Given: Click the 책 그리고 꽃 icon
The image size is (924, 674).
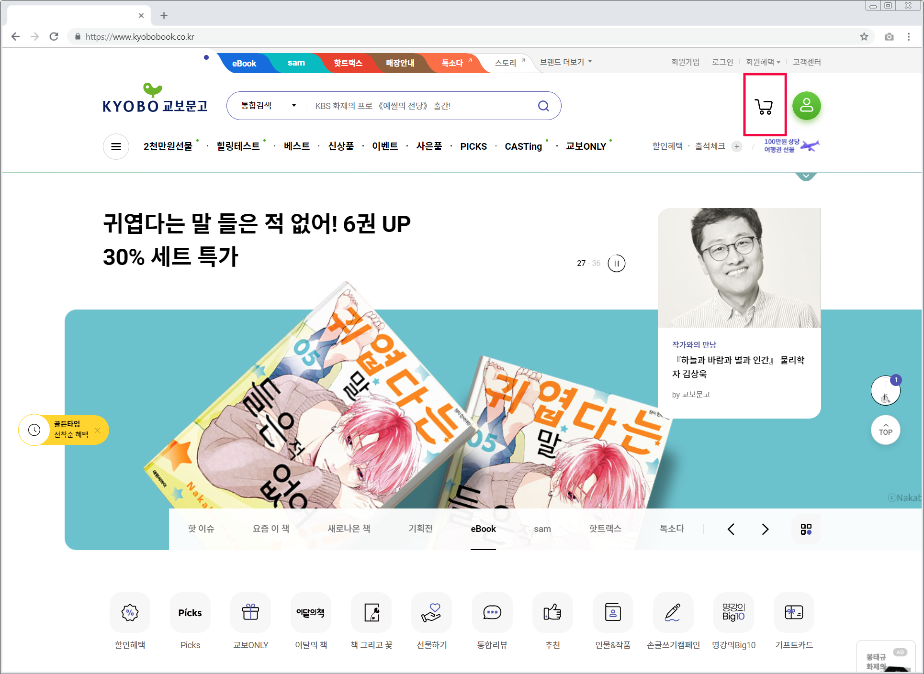Looking at the screenshot, I should [x=372, y=612].
